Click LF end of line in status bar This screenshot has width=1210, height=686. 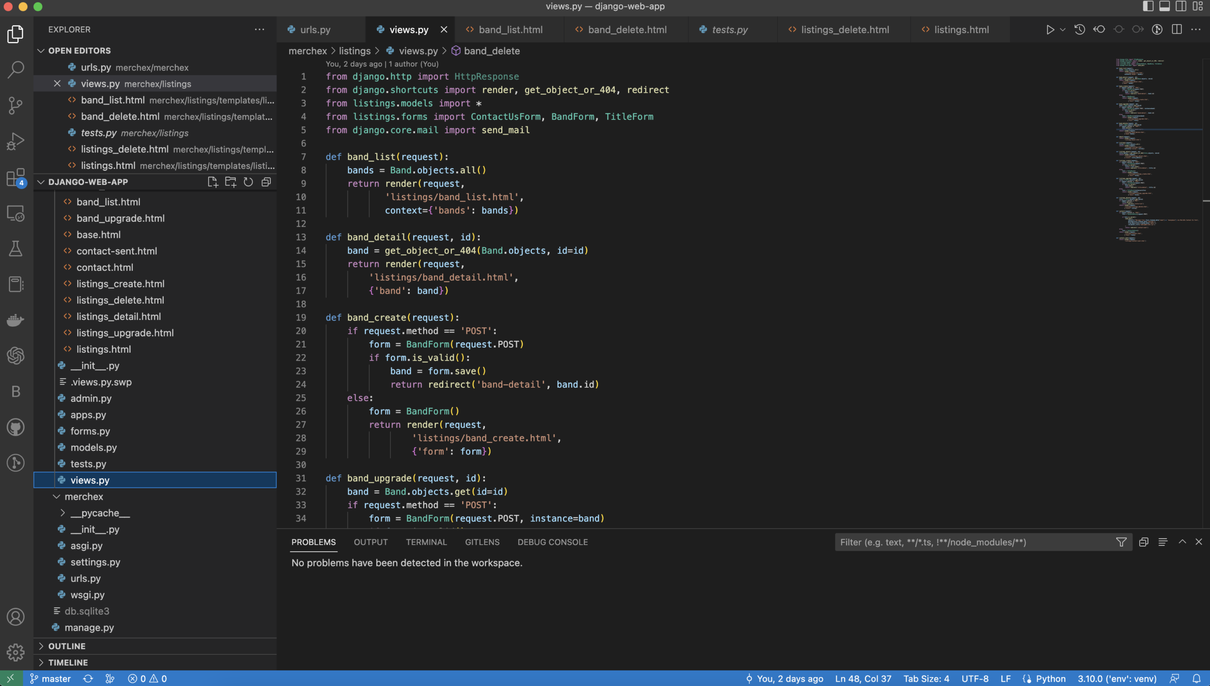point(1006,678)
